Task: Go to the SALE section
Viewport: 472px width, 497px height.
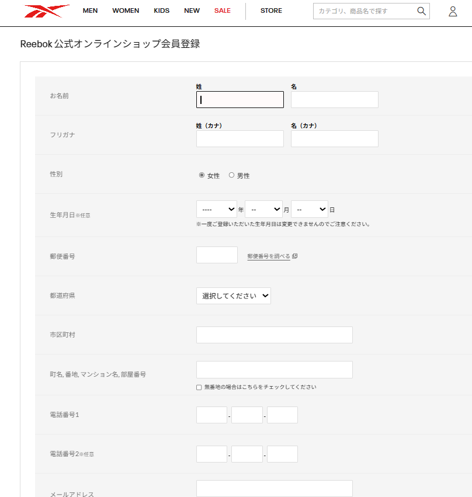Action: pos(222,11)
